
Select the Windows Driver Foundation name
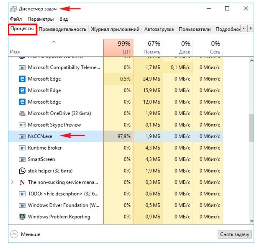click(64, 205)
